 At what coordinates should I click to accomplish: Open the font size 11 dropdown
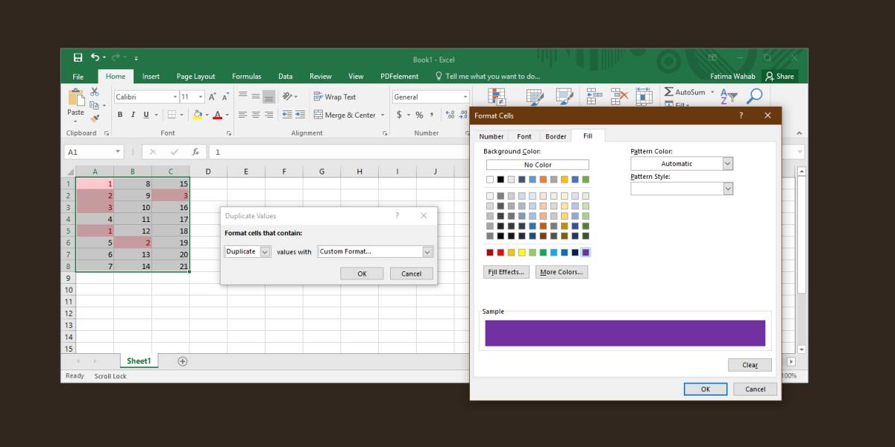pos(201,97)
